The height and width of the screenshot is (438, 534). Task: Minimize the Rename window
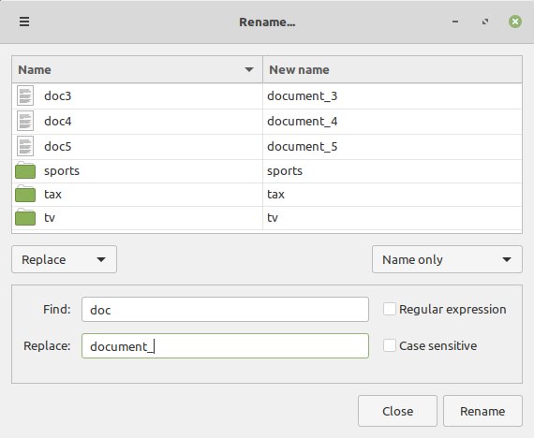(x=455, y=22)
